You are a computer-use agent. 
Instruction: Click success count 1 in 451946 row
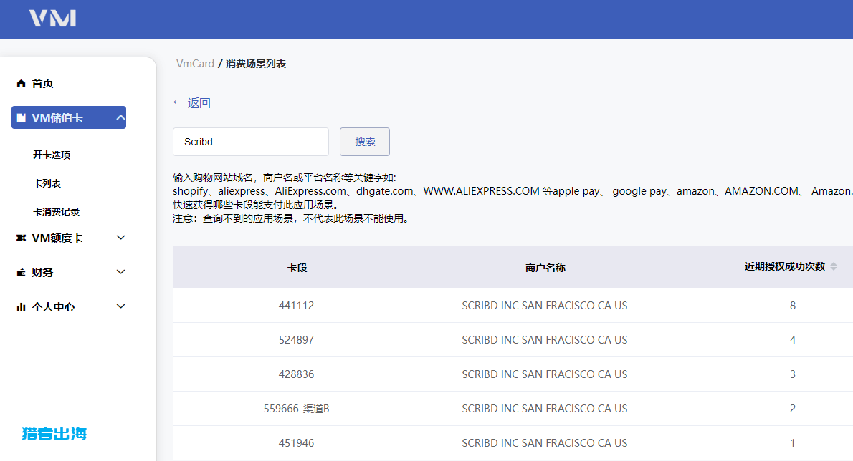793,443
